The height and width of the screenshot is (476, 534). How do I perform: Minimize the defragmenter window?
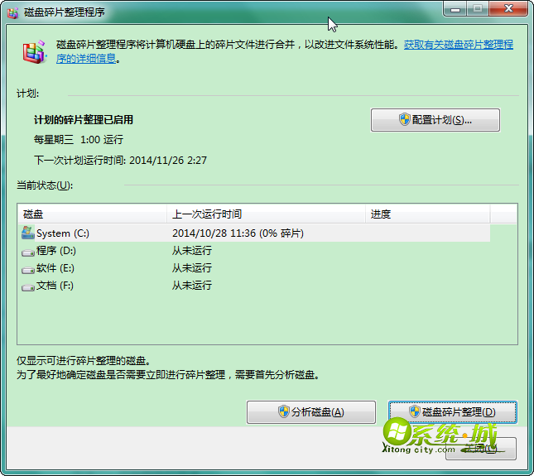click(x=455, y=9)
